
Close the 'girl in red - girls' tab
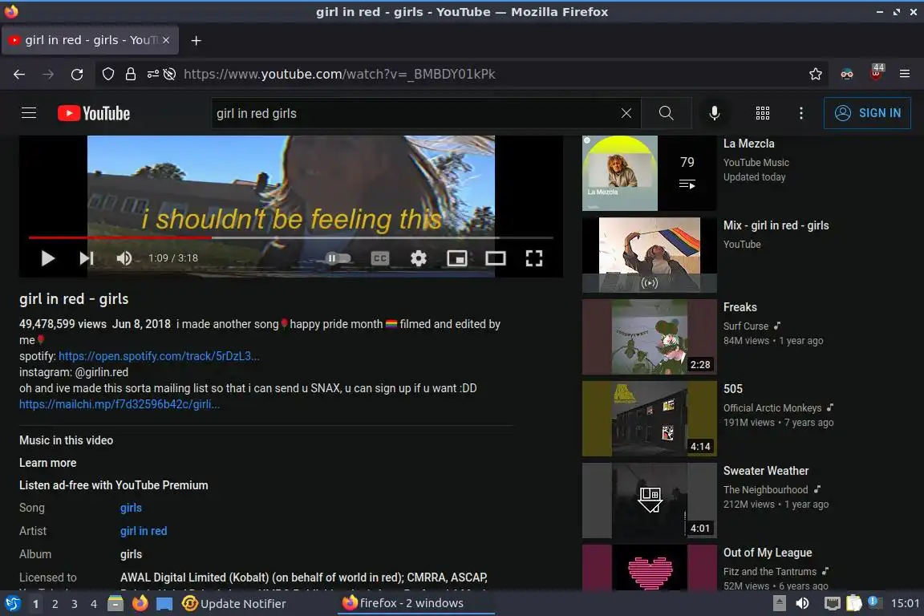(166, 40)
